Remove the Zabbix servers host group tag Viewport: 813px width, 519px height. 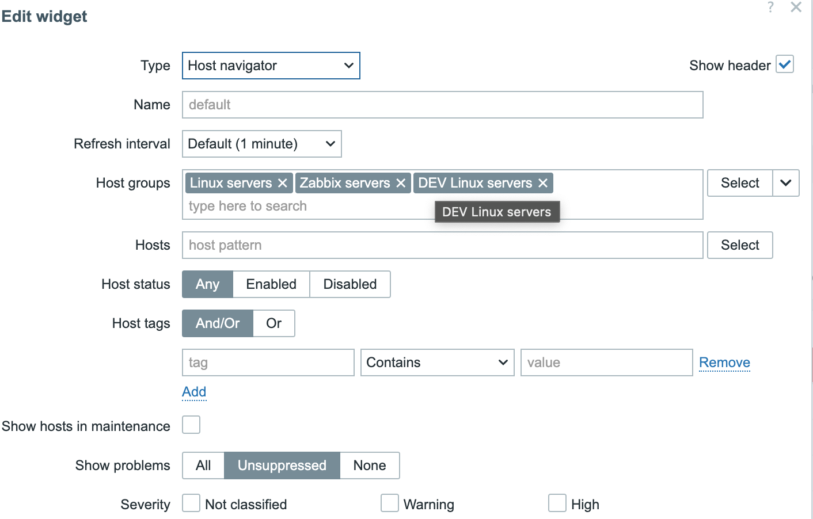401,183
